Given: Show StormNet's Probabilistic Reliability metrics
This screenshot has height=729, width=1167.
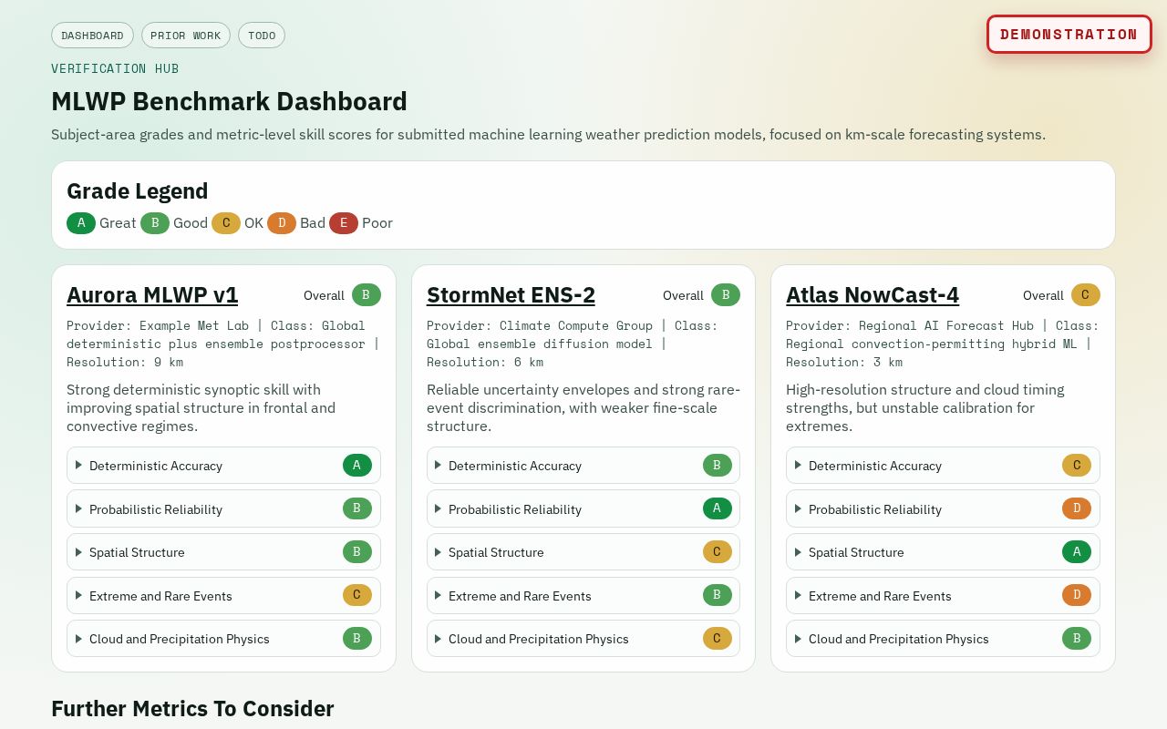Looking at the screenshot, I should pos(583,509).
